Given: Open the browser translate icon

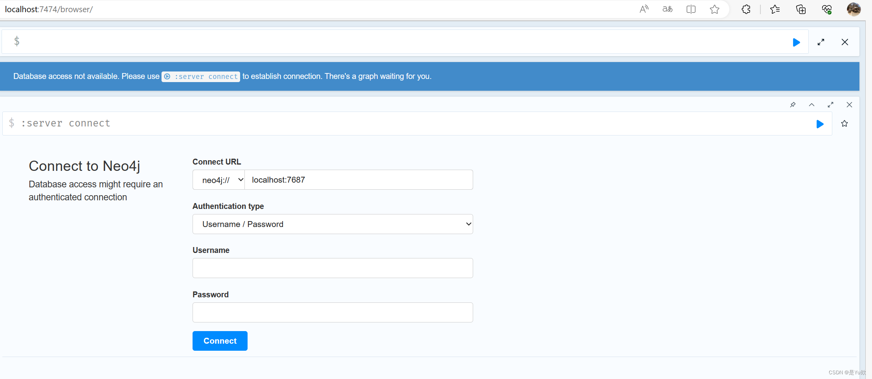Looking at the screenshot, I should pos(667,9).
